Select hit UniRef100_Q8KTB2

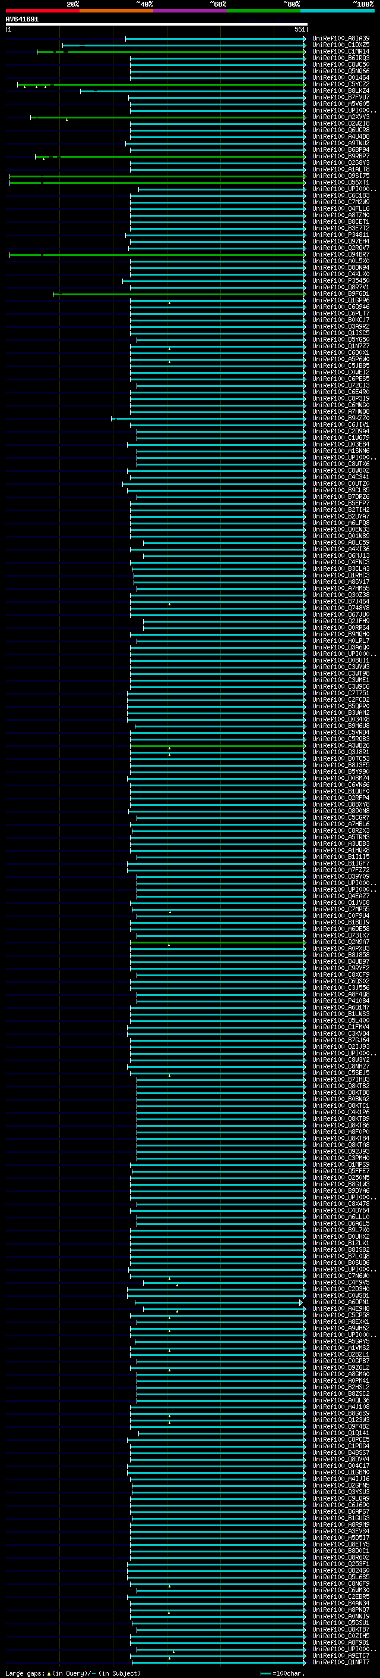point(340,1086)
